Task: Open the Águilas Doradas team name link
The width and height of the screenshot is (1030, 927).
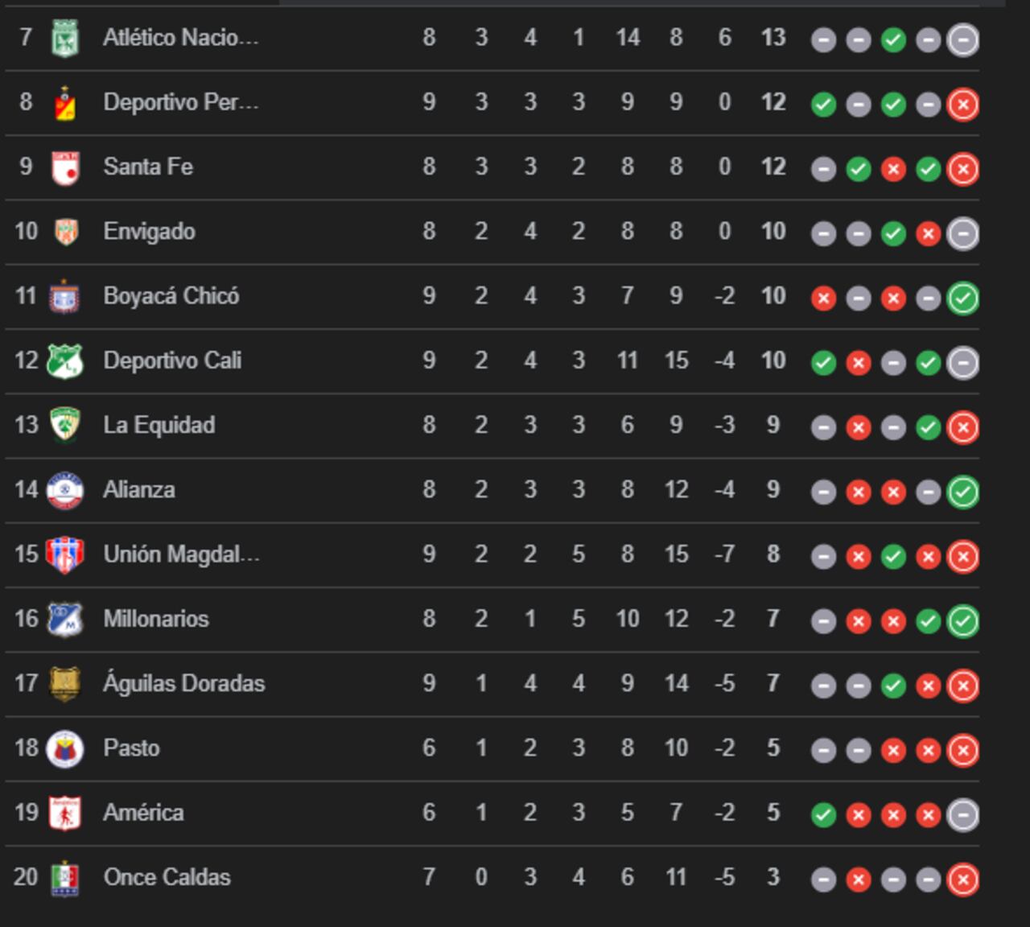Action: (x=183, y=683)
